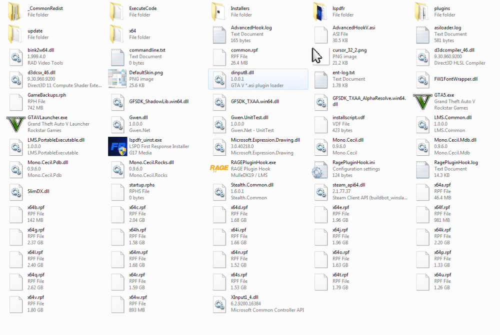Click the commandline.txt text document icon
500x335 pixels.
117,57
